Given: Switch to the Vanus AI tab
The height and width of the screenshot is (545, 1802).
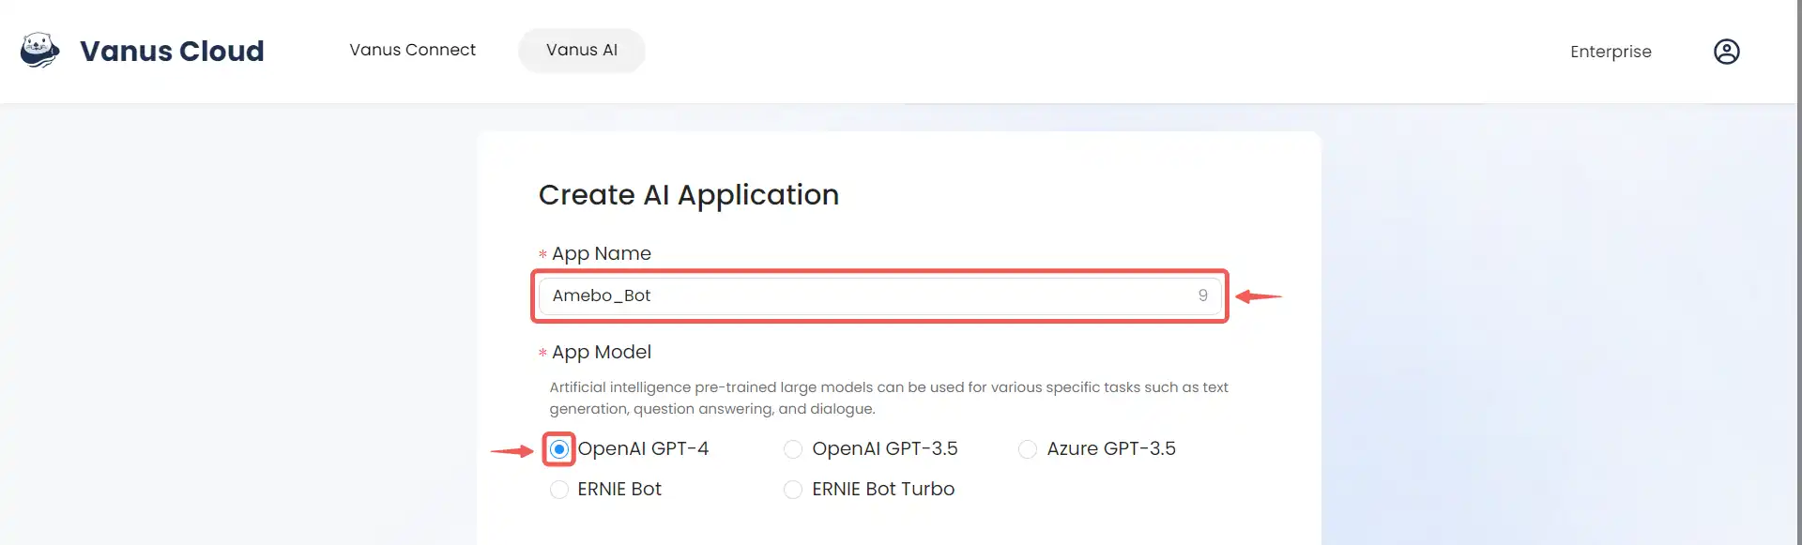Looking at the screenshot, I should (582, 50).
